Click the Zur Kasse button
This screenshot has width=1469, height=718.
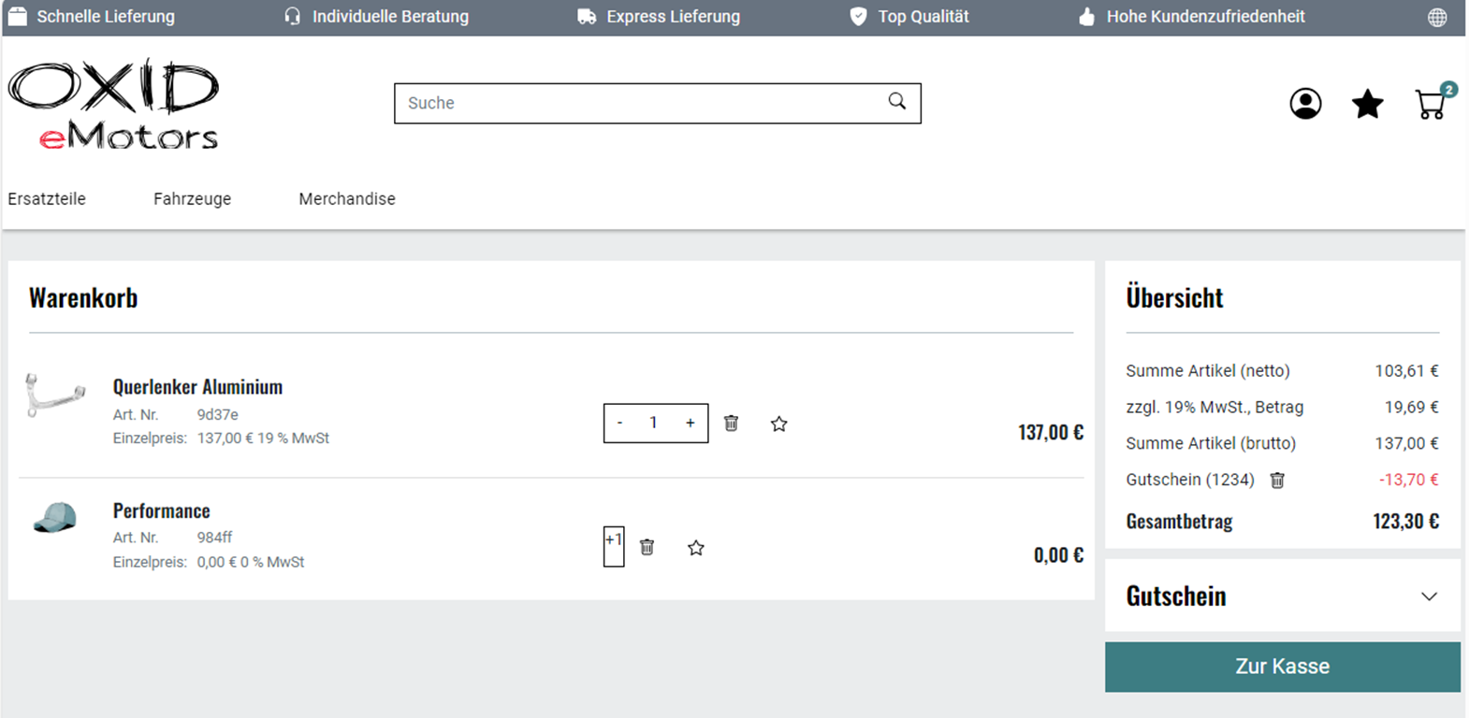tap(1282, 667)
